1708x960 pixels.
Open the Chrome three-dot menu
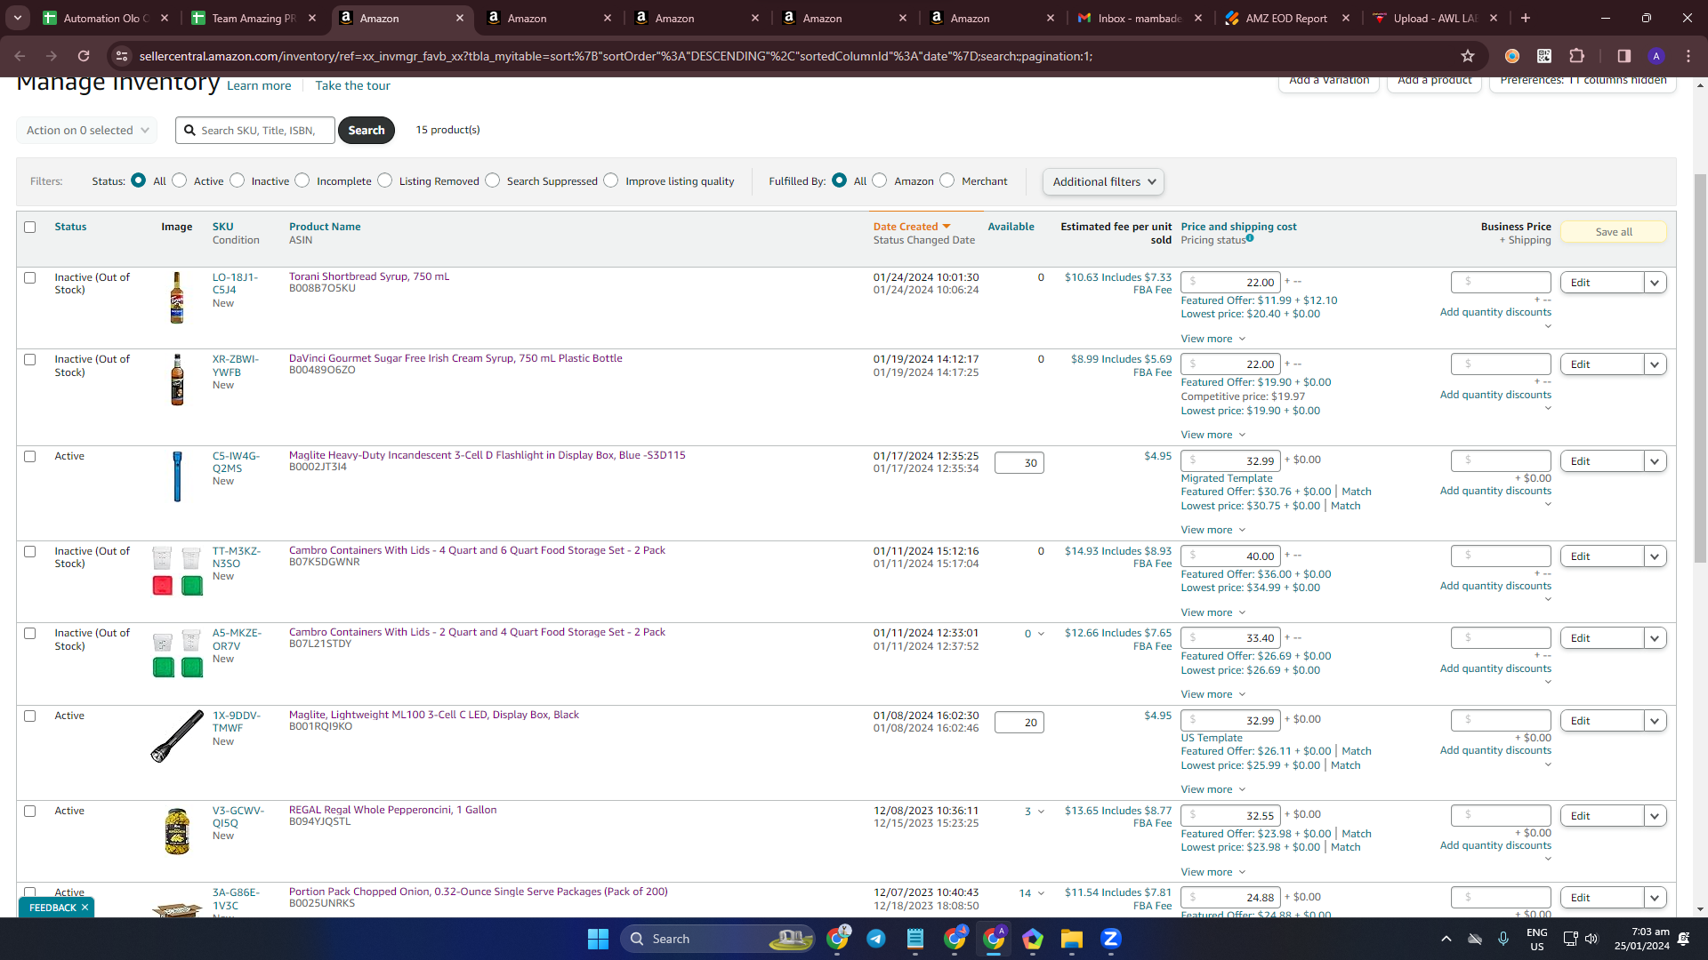(1688, 56)
